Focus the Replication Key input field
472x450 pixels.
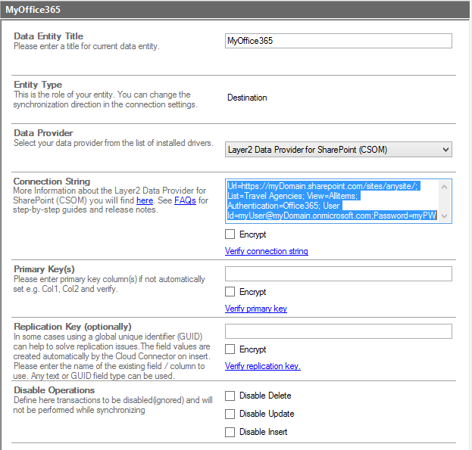click(338, 331)
